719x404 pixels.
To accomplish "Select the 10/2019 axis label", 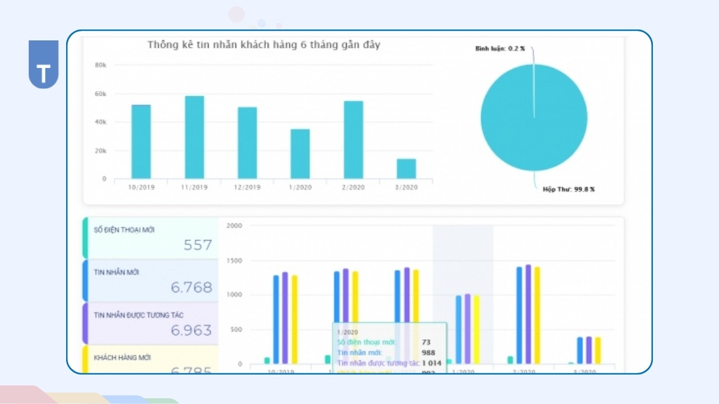I will pyautogui.click(x=141, y=187).
